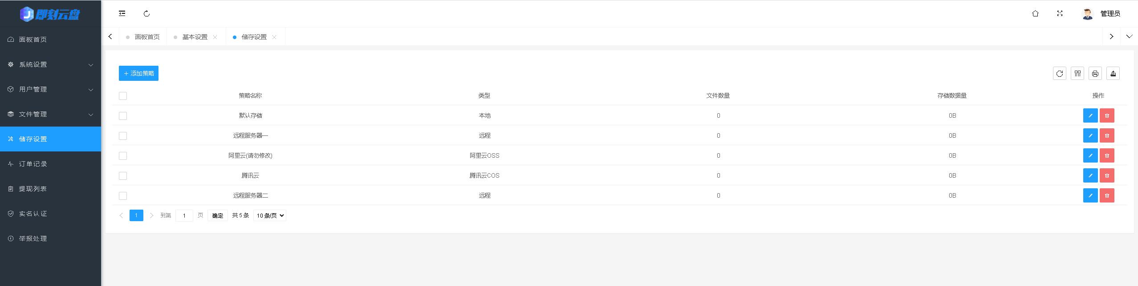Open the column filter icon
The width and height of the screenshot is (1138, 286).
(x=1077, y=74)
